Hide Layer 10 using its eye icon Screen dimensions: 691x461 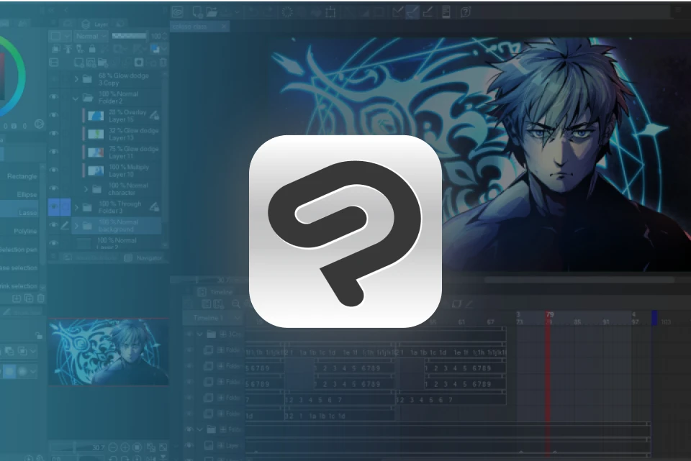[x=54, y=170]
